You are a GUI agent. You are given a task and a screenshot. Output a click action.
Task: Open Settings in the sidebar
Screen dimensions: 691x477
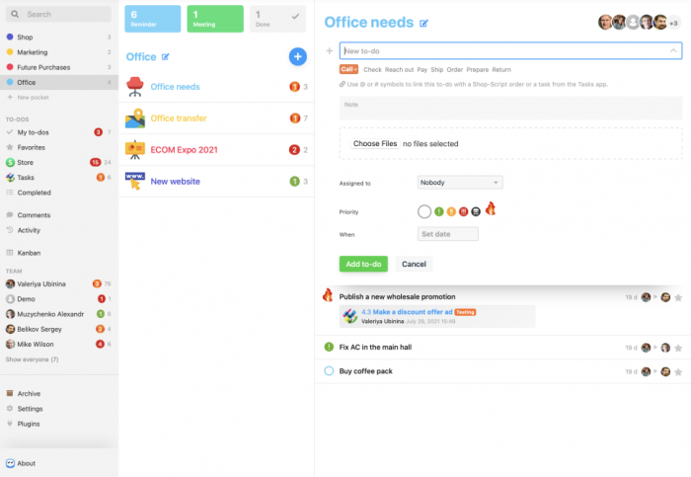pos(30,408)
